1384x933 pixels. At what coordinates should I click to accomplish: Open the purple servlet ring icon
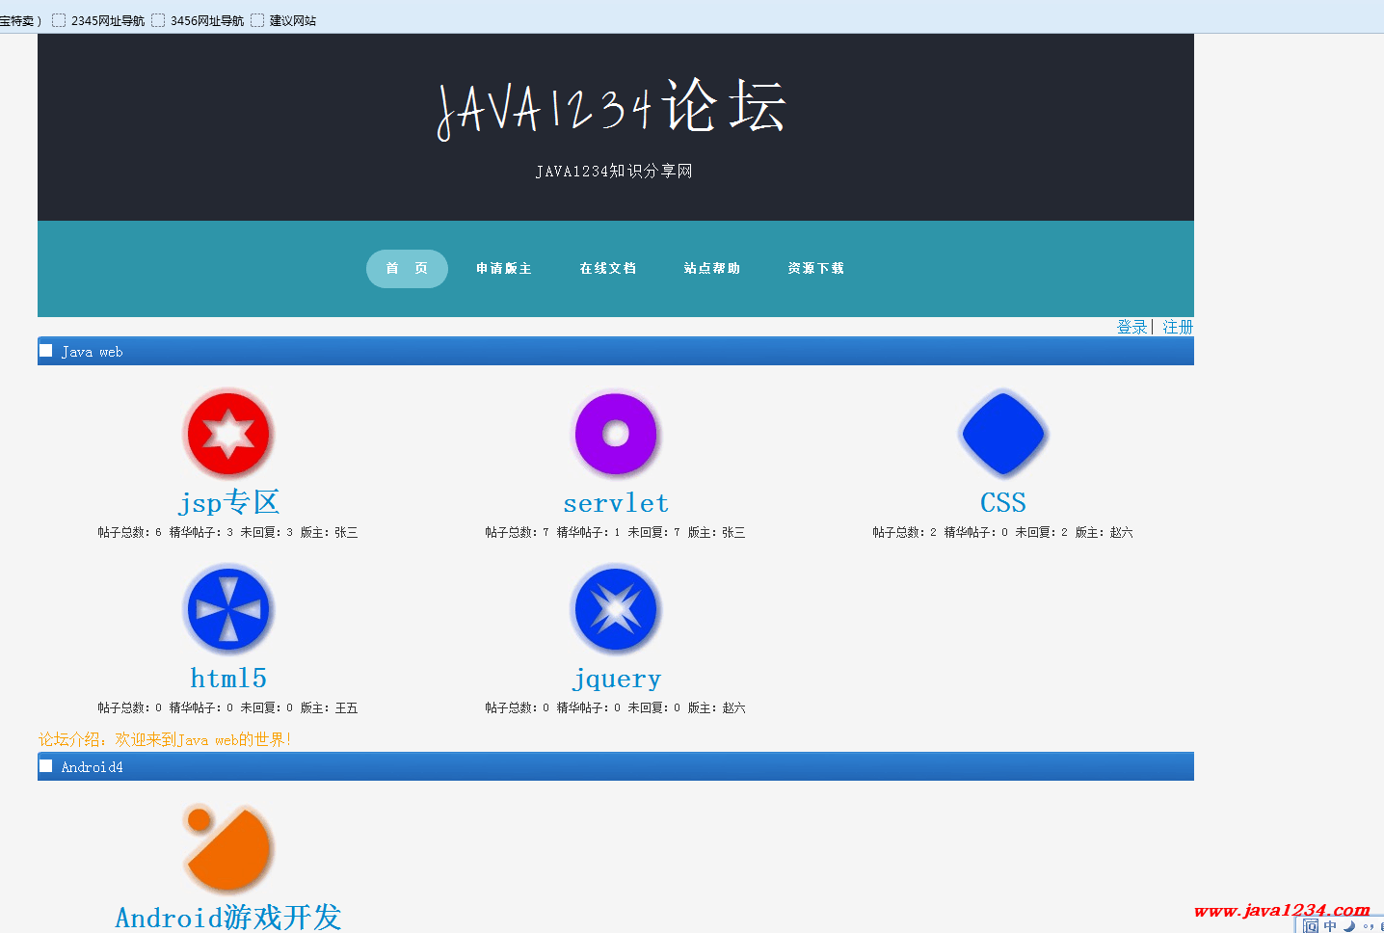pyautogui.click(x=616, y=434)
